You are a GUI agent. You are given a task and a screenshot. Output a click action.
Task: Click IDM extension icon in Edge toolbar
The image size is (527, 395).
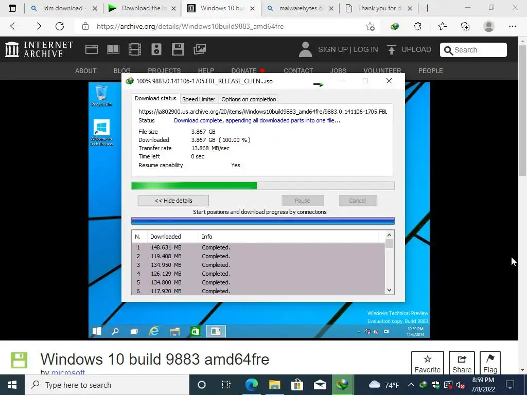pyautogui.click(x=395, y=26)
